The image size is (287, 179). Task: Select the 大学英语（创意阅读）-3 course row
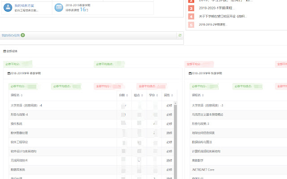[x=239, y=106]
